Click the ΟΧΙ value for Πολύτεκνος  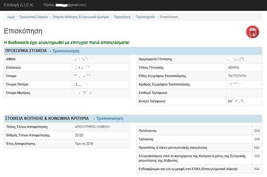tap(257, 131)
